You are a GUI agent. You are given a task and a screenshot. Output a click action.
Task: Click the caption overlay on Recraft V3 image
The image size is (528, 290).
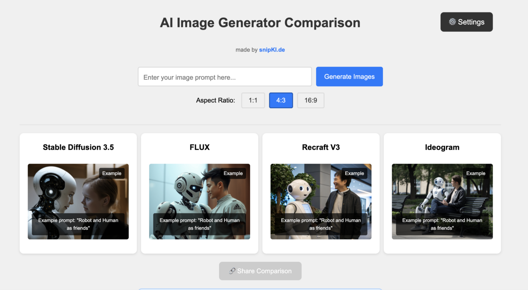pyautogui.click(x=321, y=224)
